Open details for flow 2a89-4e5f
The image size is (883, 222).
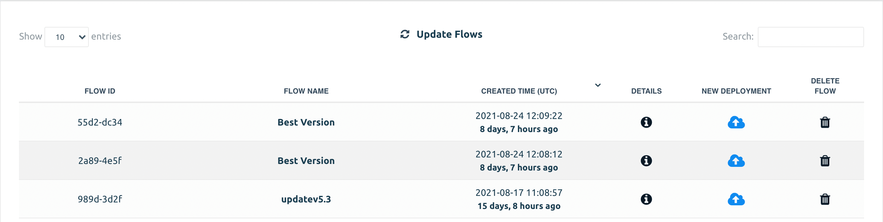coord(646,161)
